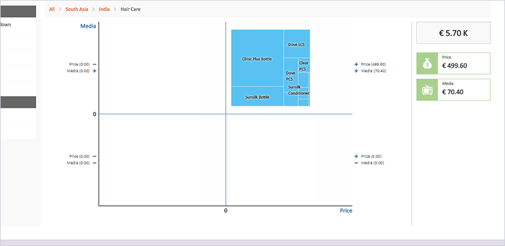505x246 pixels.
Task: Click plus icon beside bottom-right Price (0.00)
Action: click(x=356, y=156)
